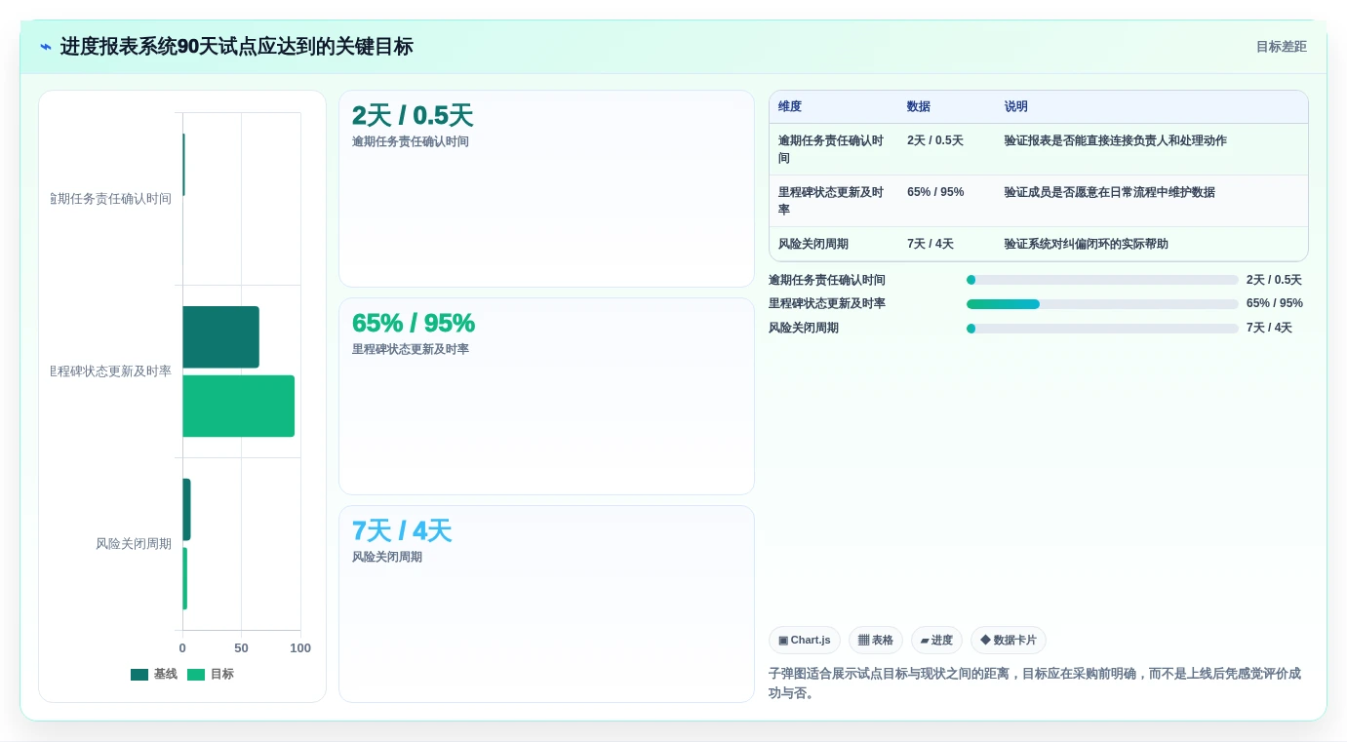Image resolution: width=1347 pixels, height=742 pixels.
Task: Toggle the 目标 legend swatch
Action: (196, 675)
